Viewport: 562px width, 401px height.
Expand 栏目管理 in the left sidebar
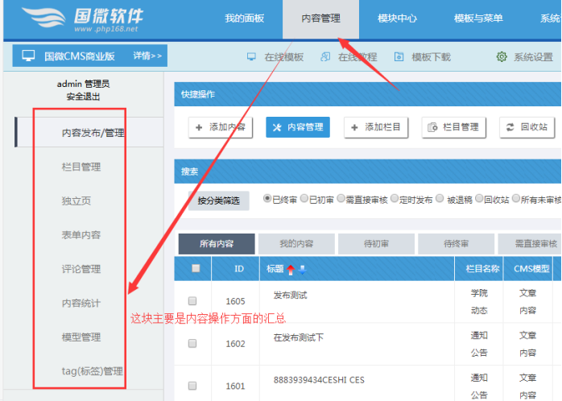tap(81, 167)
